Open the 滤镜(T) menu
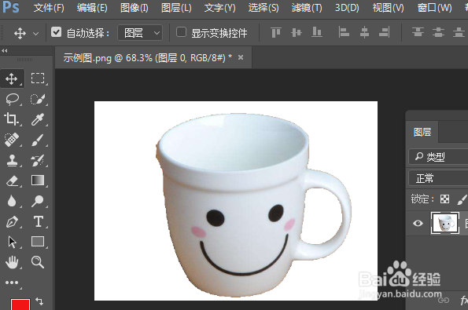 tap(307, 8)
